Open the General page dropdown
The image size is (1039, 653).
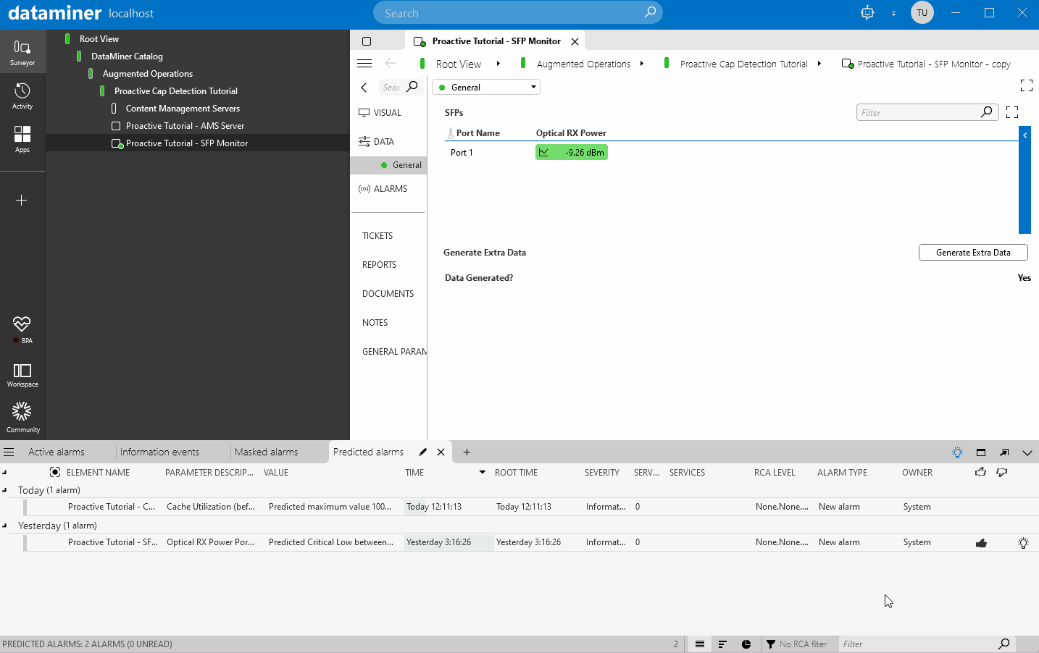[486, 88]
